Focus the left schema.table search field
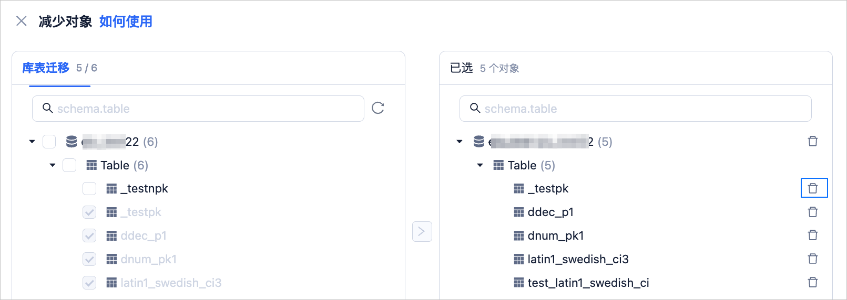Viewport: 847px width, 300px height. click(198, 109)
